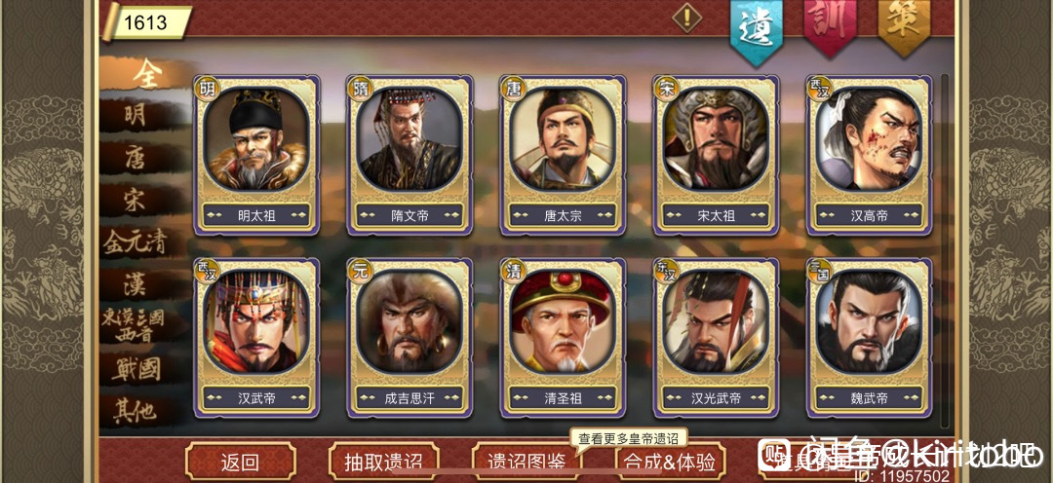Open the blue 遗 banner icon
Screen dimensions: 1053x483
(757, 29)
